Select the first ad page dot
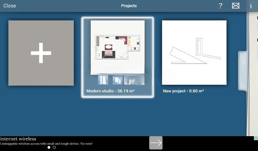 tap(49, 147)
